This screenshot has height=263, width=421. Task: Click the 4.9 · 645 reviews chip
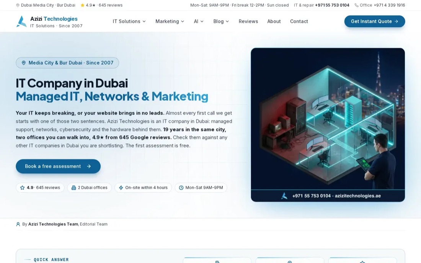coord(40,188)
